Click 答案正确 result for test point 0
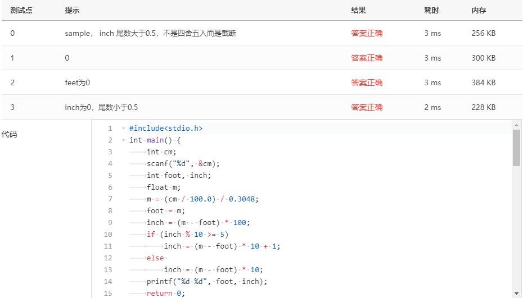523x298 pixels. 367,33
